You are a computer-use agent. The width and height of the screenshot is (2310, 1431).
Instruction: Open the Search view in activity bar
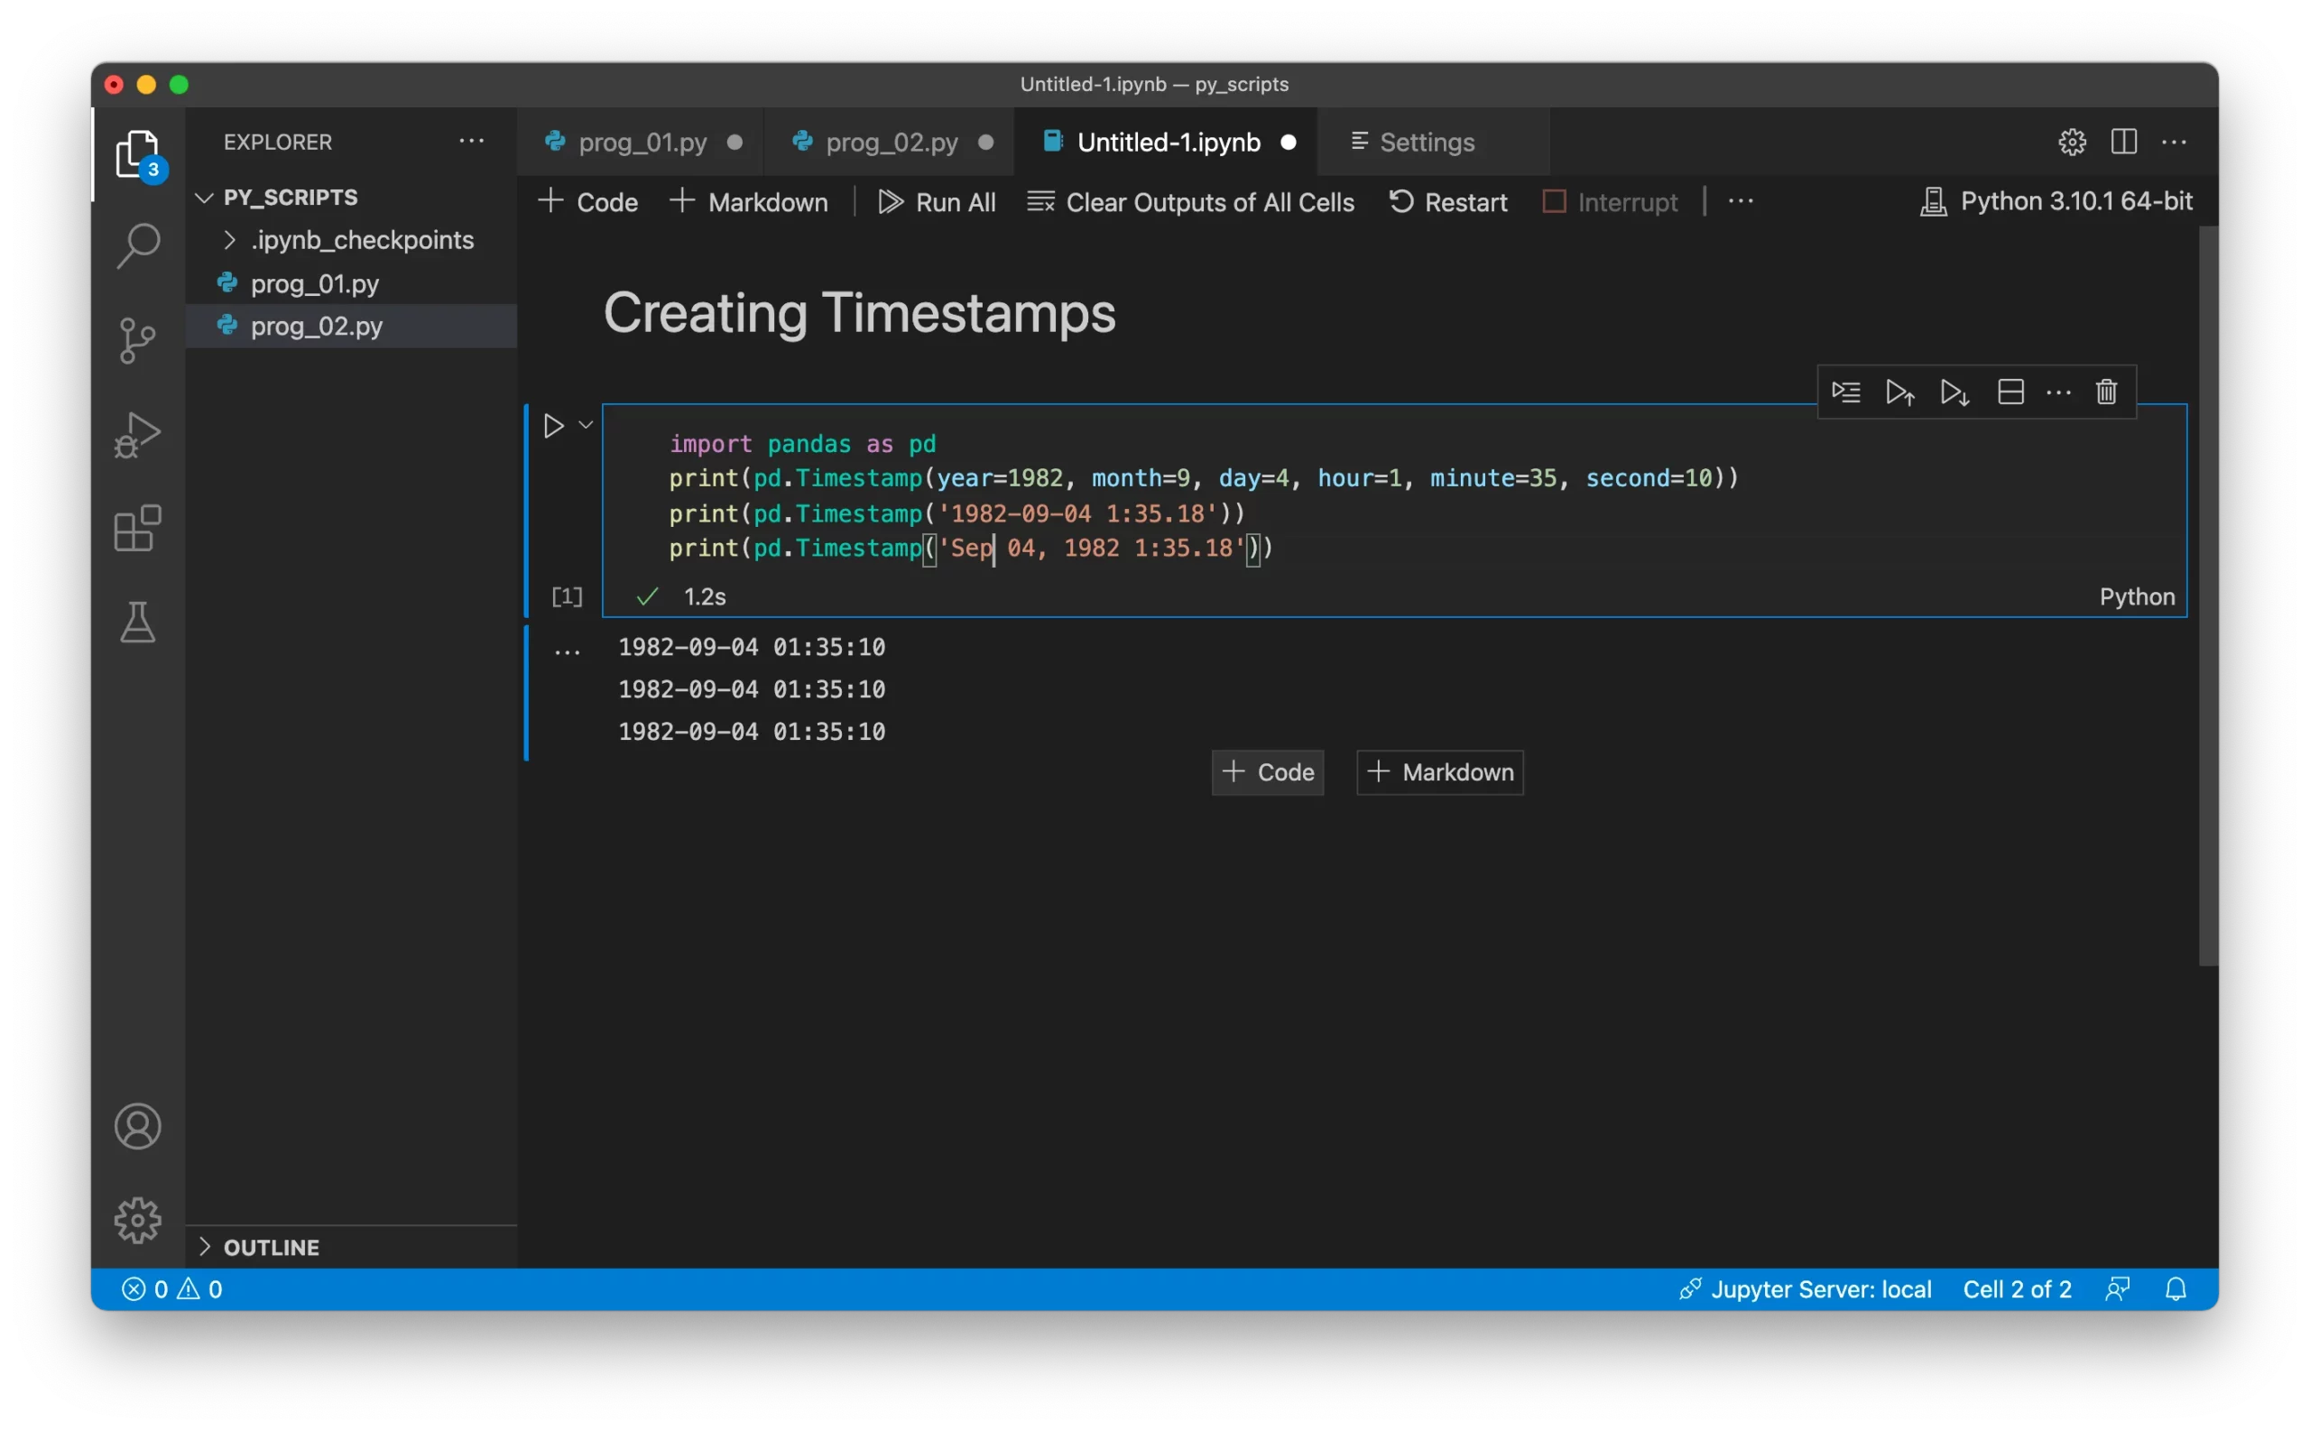click(x=138, y=245)
